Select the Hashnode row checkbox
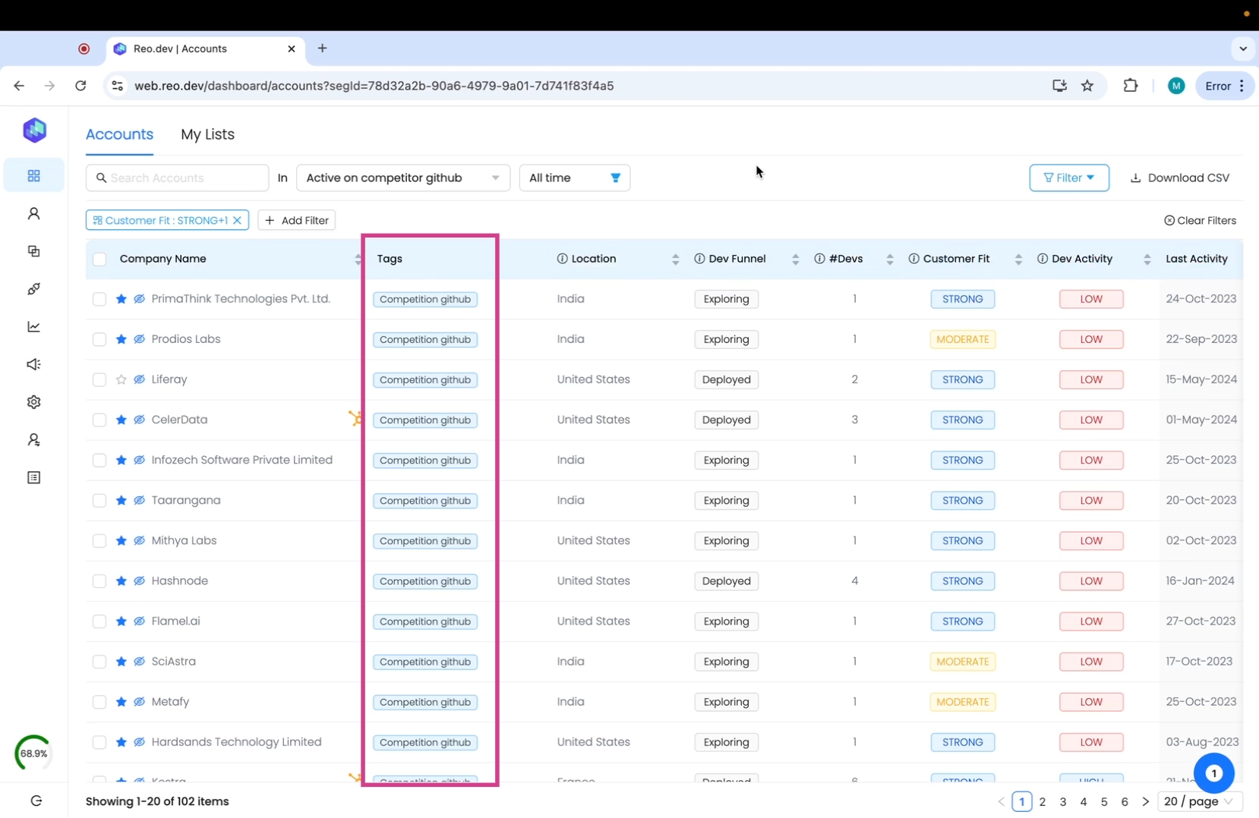Viewport: 1259px width, 818px height. 99,581
